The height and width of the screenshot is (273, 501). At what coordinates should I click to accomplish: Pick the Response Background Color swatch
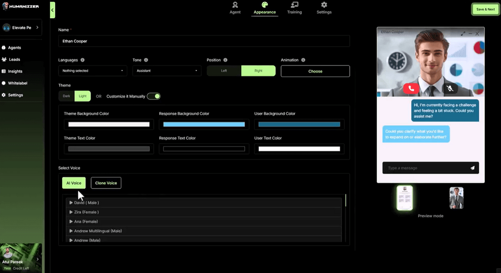click(204, 125)
